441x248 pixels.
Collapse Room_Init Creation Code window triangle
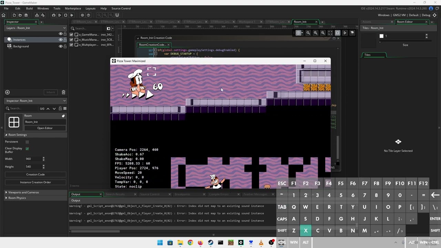138,38
